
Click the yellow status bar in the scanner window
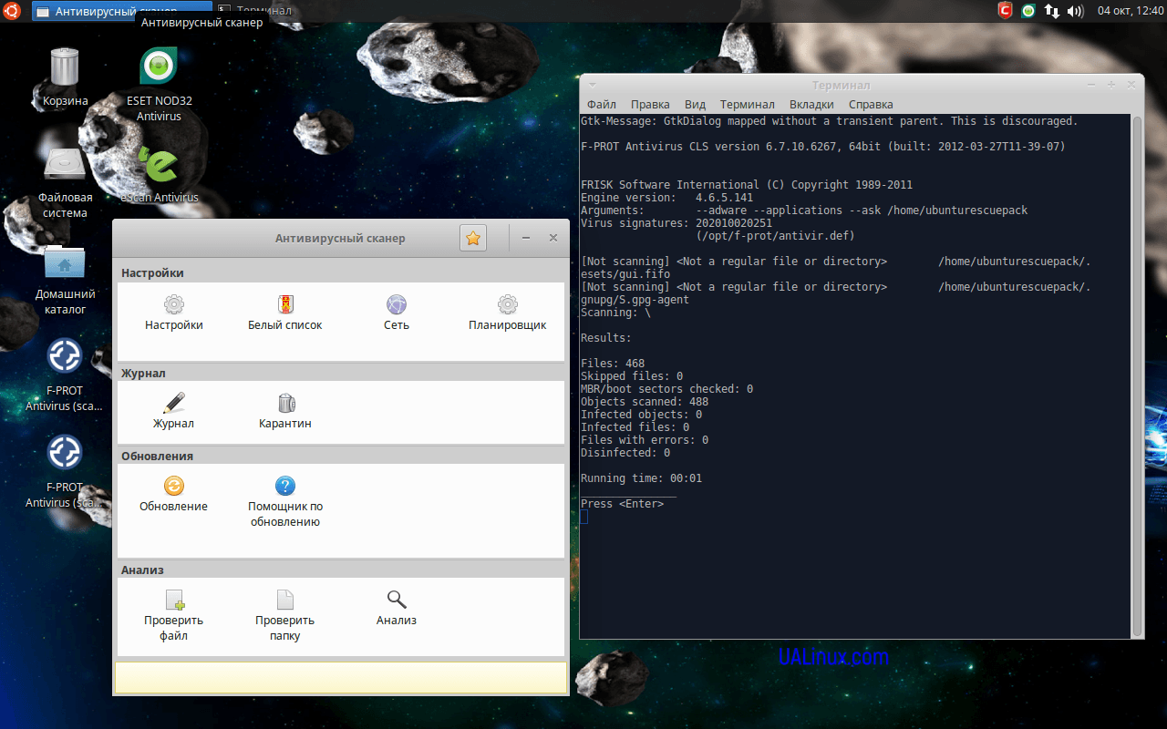click(340, 677)
